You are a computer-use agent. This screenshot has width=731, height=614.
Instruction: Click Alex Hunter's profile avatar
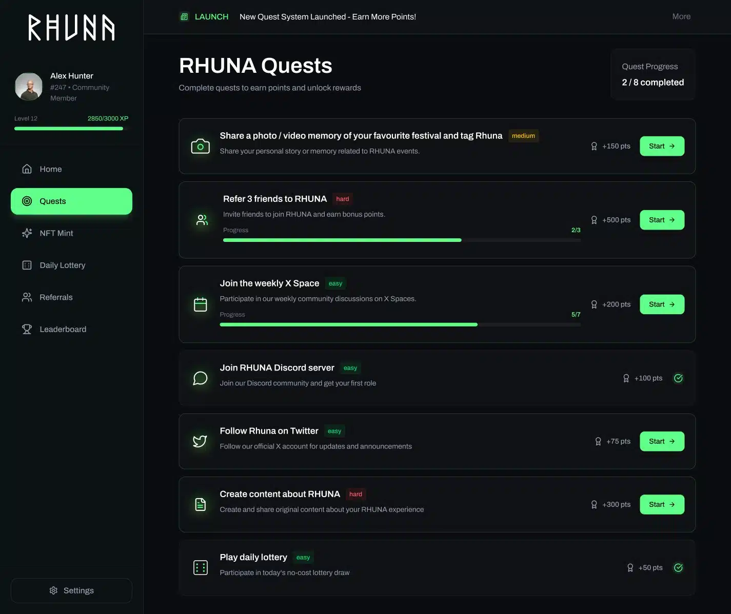click(29, 86)
